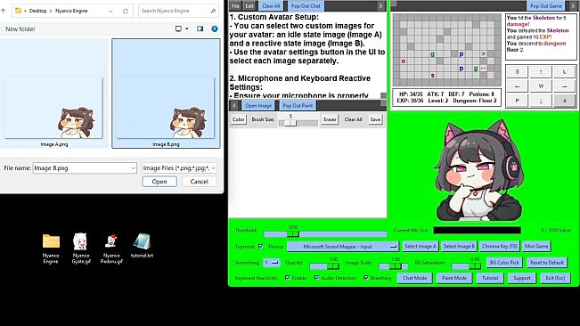Screen dimensions: 580x326
Task: Open the Smoothing dropdown
Action: point(272,263)
